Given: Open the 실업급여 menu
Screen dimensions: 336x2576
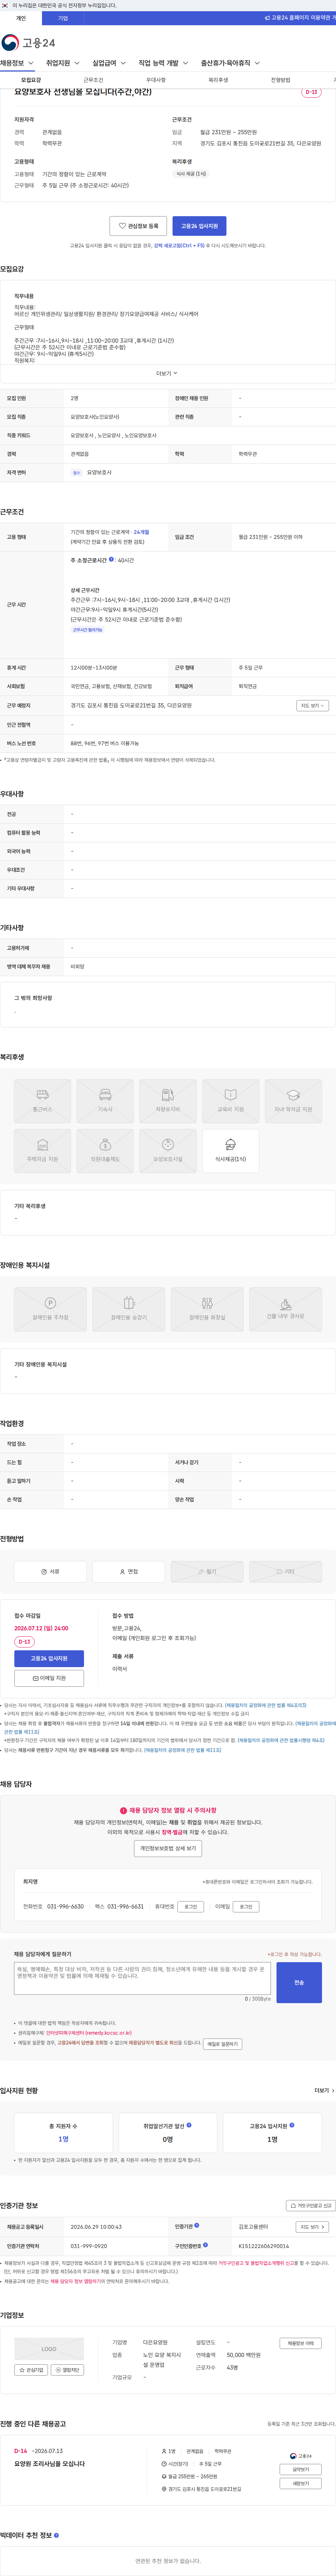Looking at the screenshot, I should pos(108,63).
